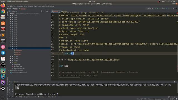178x100 pixels.
Task: Open the Terminal dock icon
Action: click(x=3, y=41)
